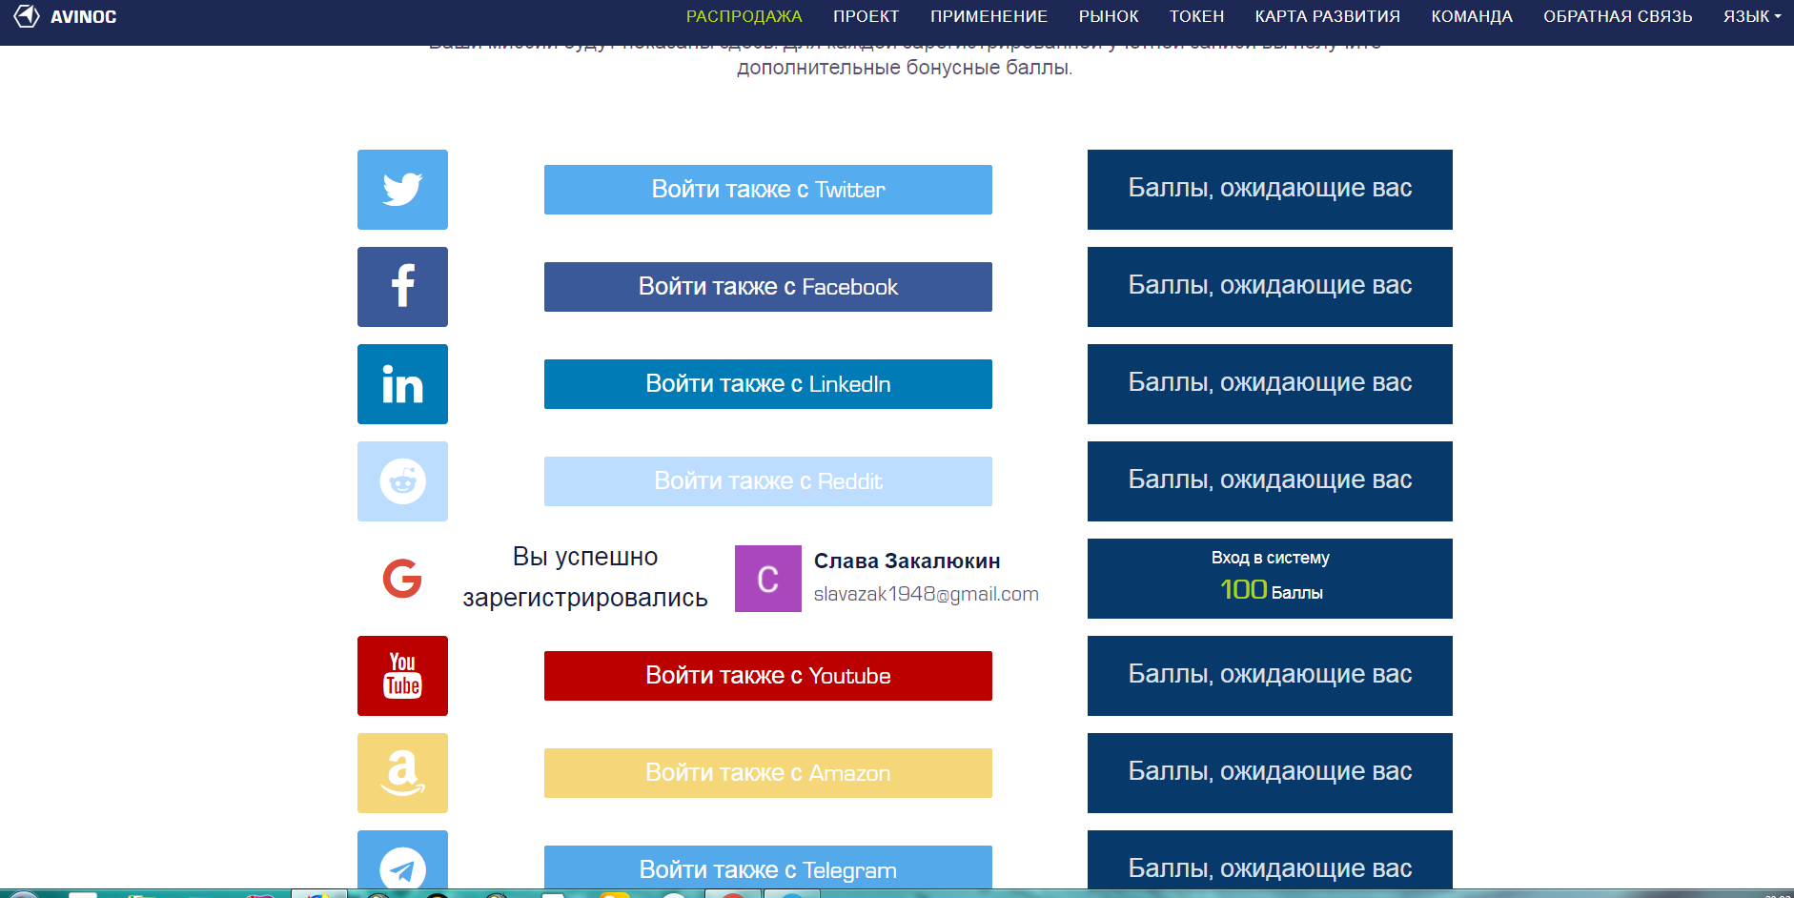
Task: Click the AVINOC brand name text
Action: click(x=84, y=17)
